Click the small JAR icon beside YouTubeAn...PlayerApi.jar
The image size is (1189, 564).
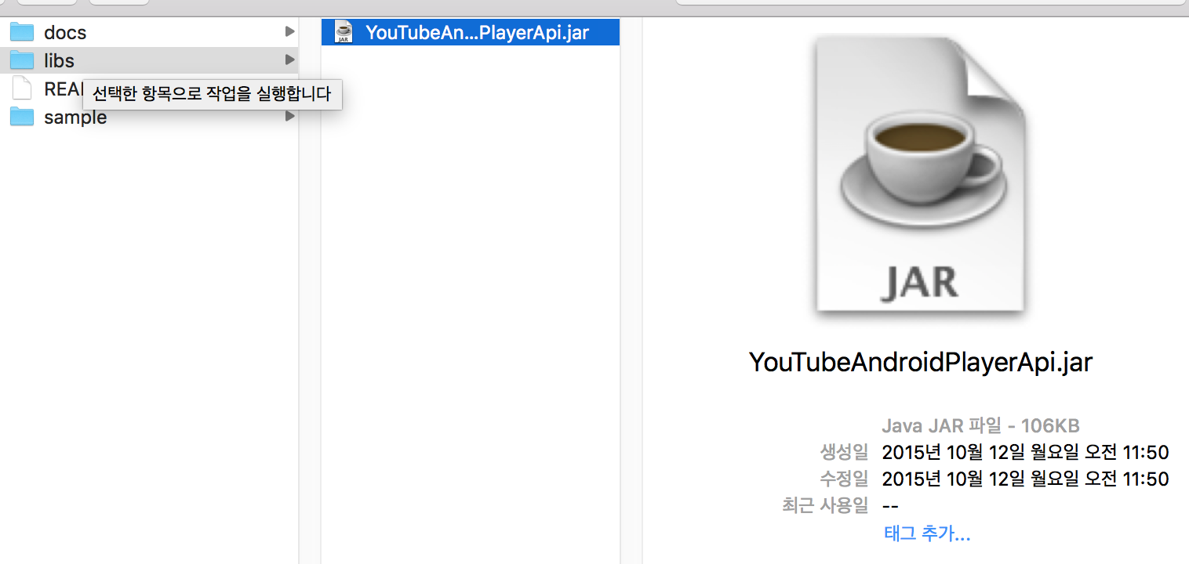(x=344, y=32)
